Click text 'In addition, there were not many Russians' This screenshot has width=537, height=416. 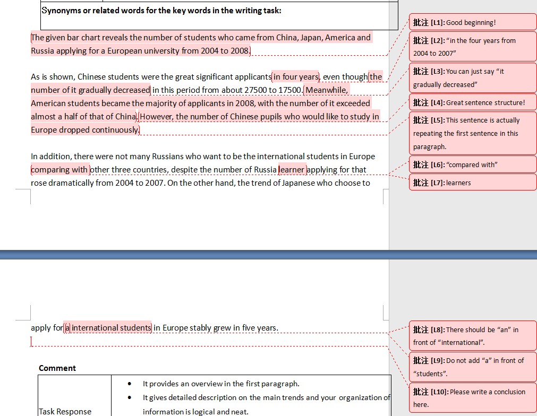point(203,157)
